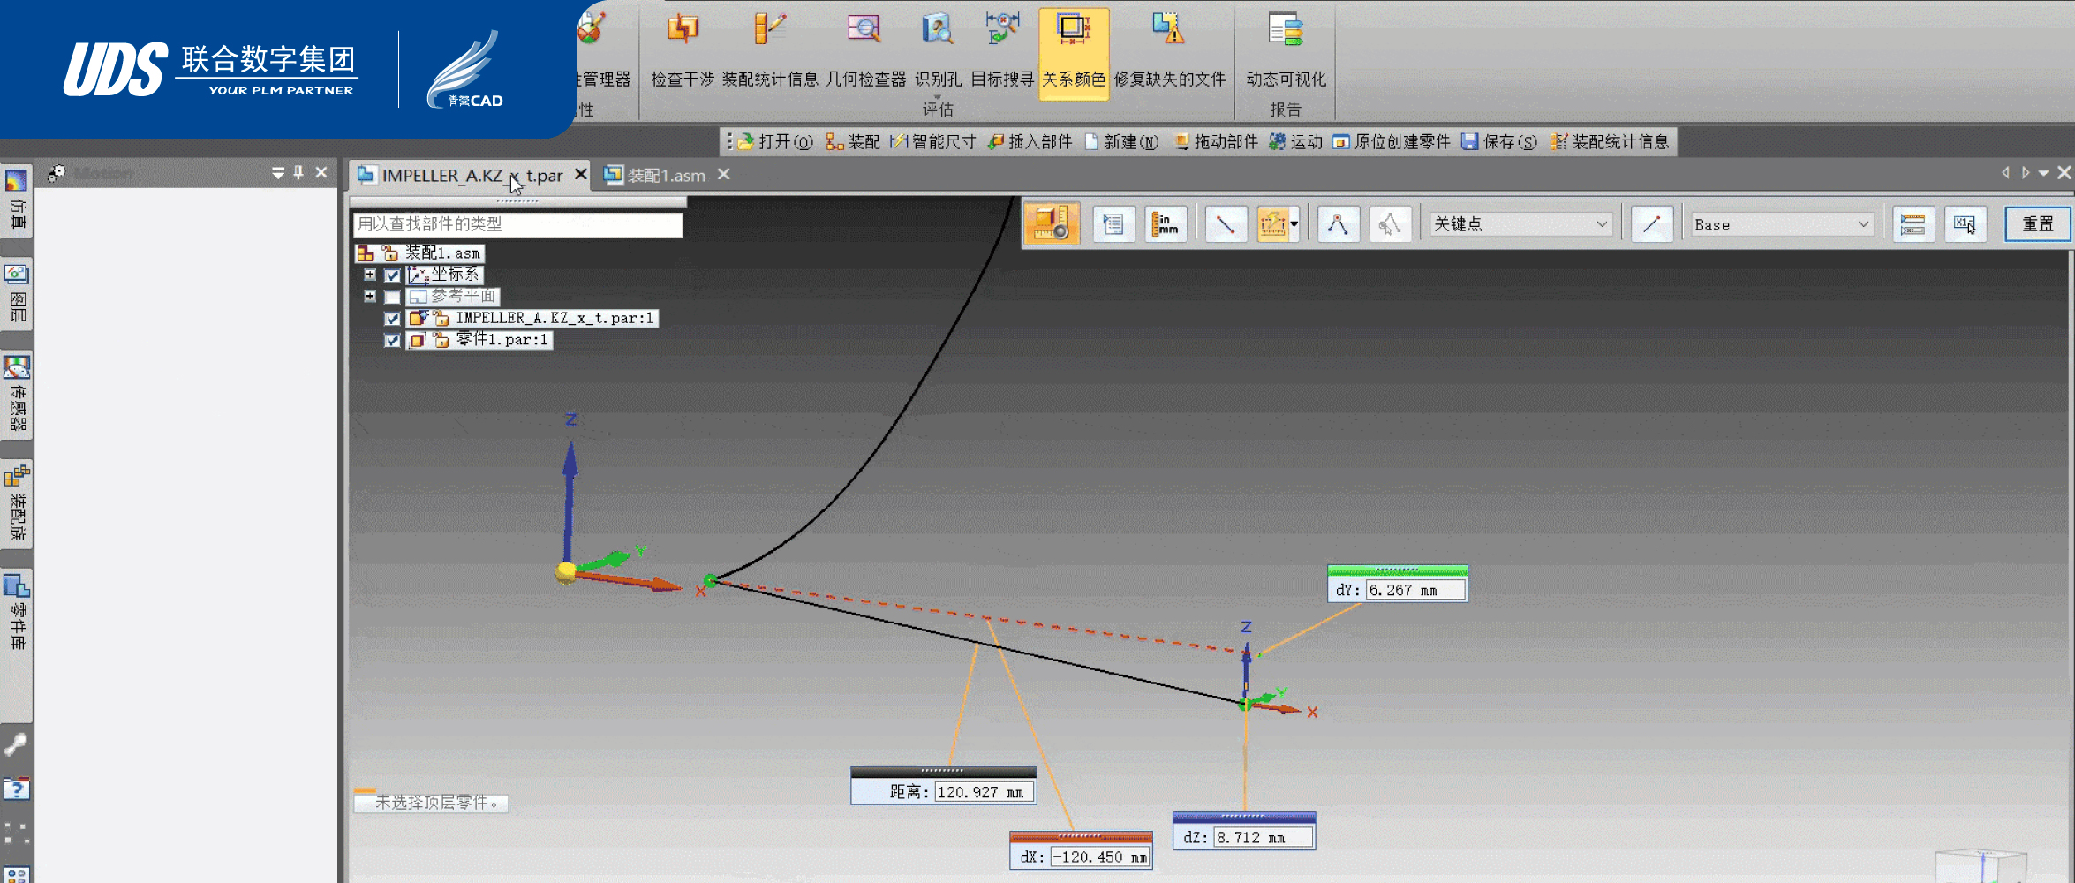Toggle the highlighted dimension-axis measure button
The height and width of the screenshot is (883, 2075).
pos(1272,224)
